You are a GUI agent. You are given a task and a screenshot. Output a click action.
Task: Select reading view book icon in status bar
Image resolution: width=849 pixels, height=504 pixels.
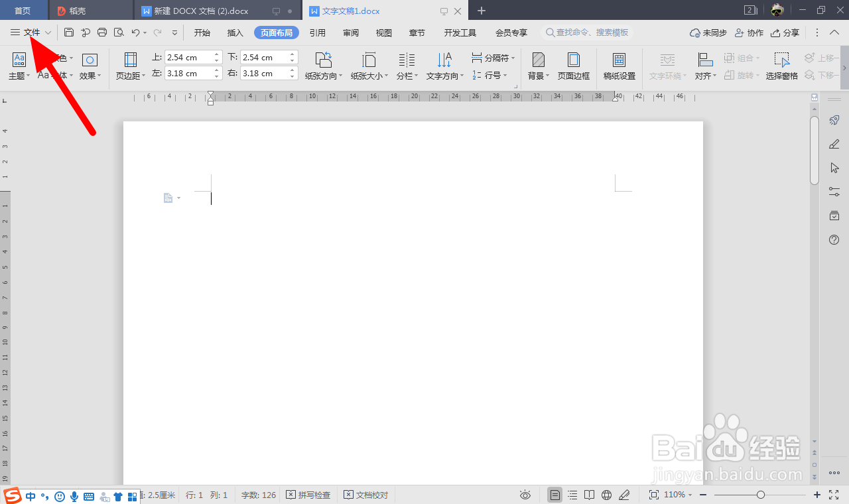click(589, 495)
